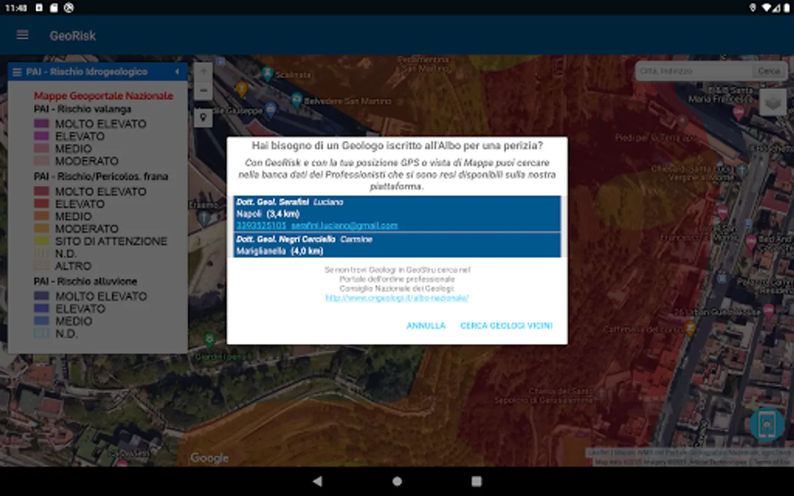Screen dimensions: 794x496
Task: Tap CERCA GEOLOGI VICINI button
Action: 506,326
